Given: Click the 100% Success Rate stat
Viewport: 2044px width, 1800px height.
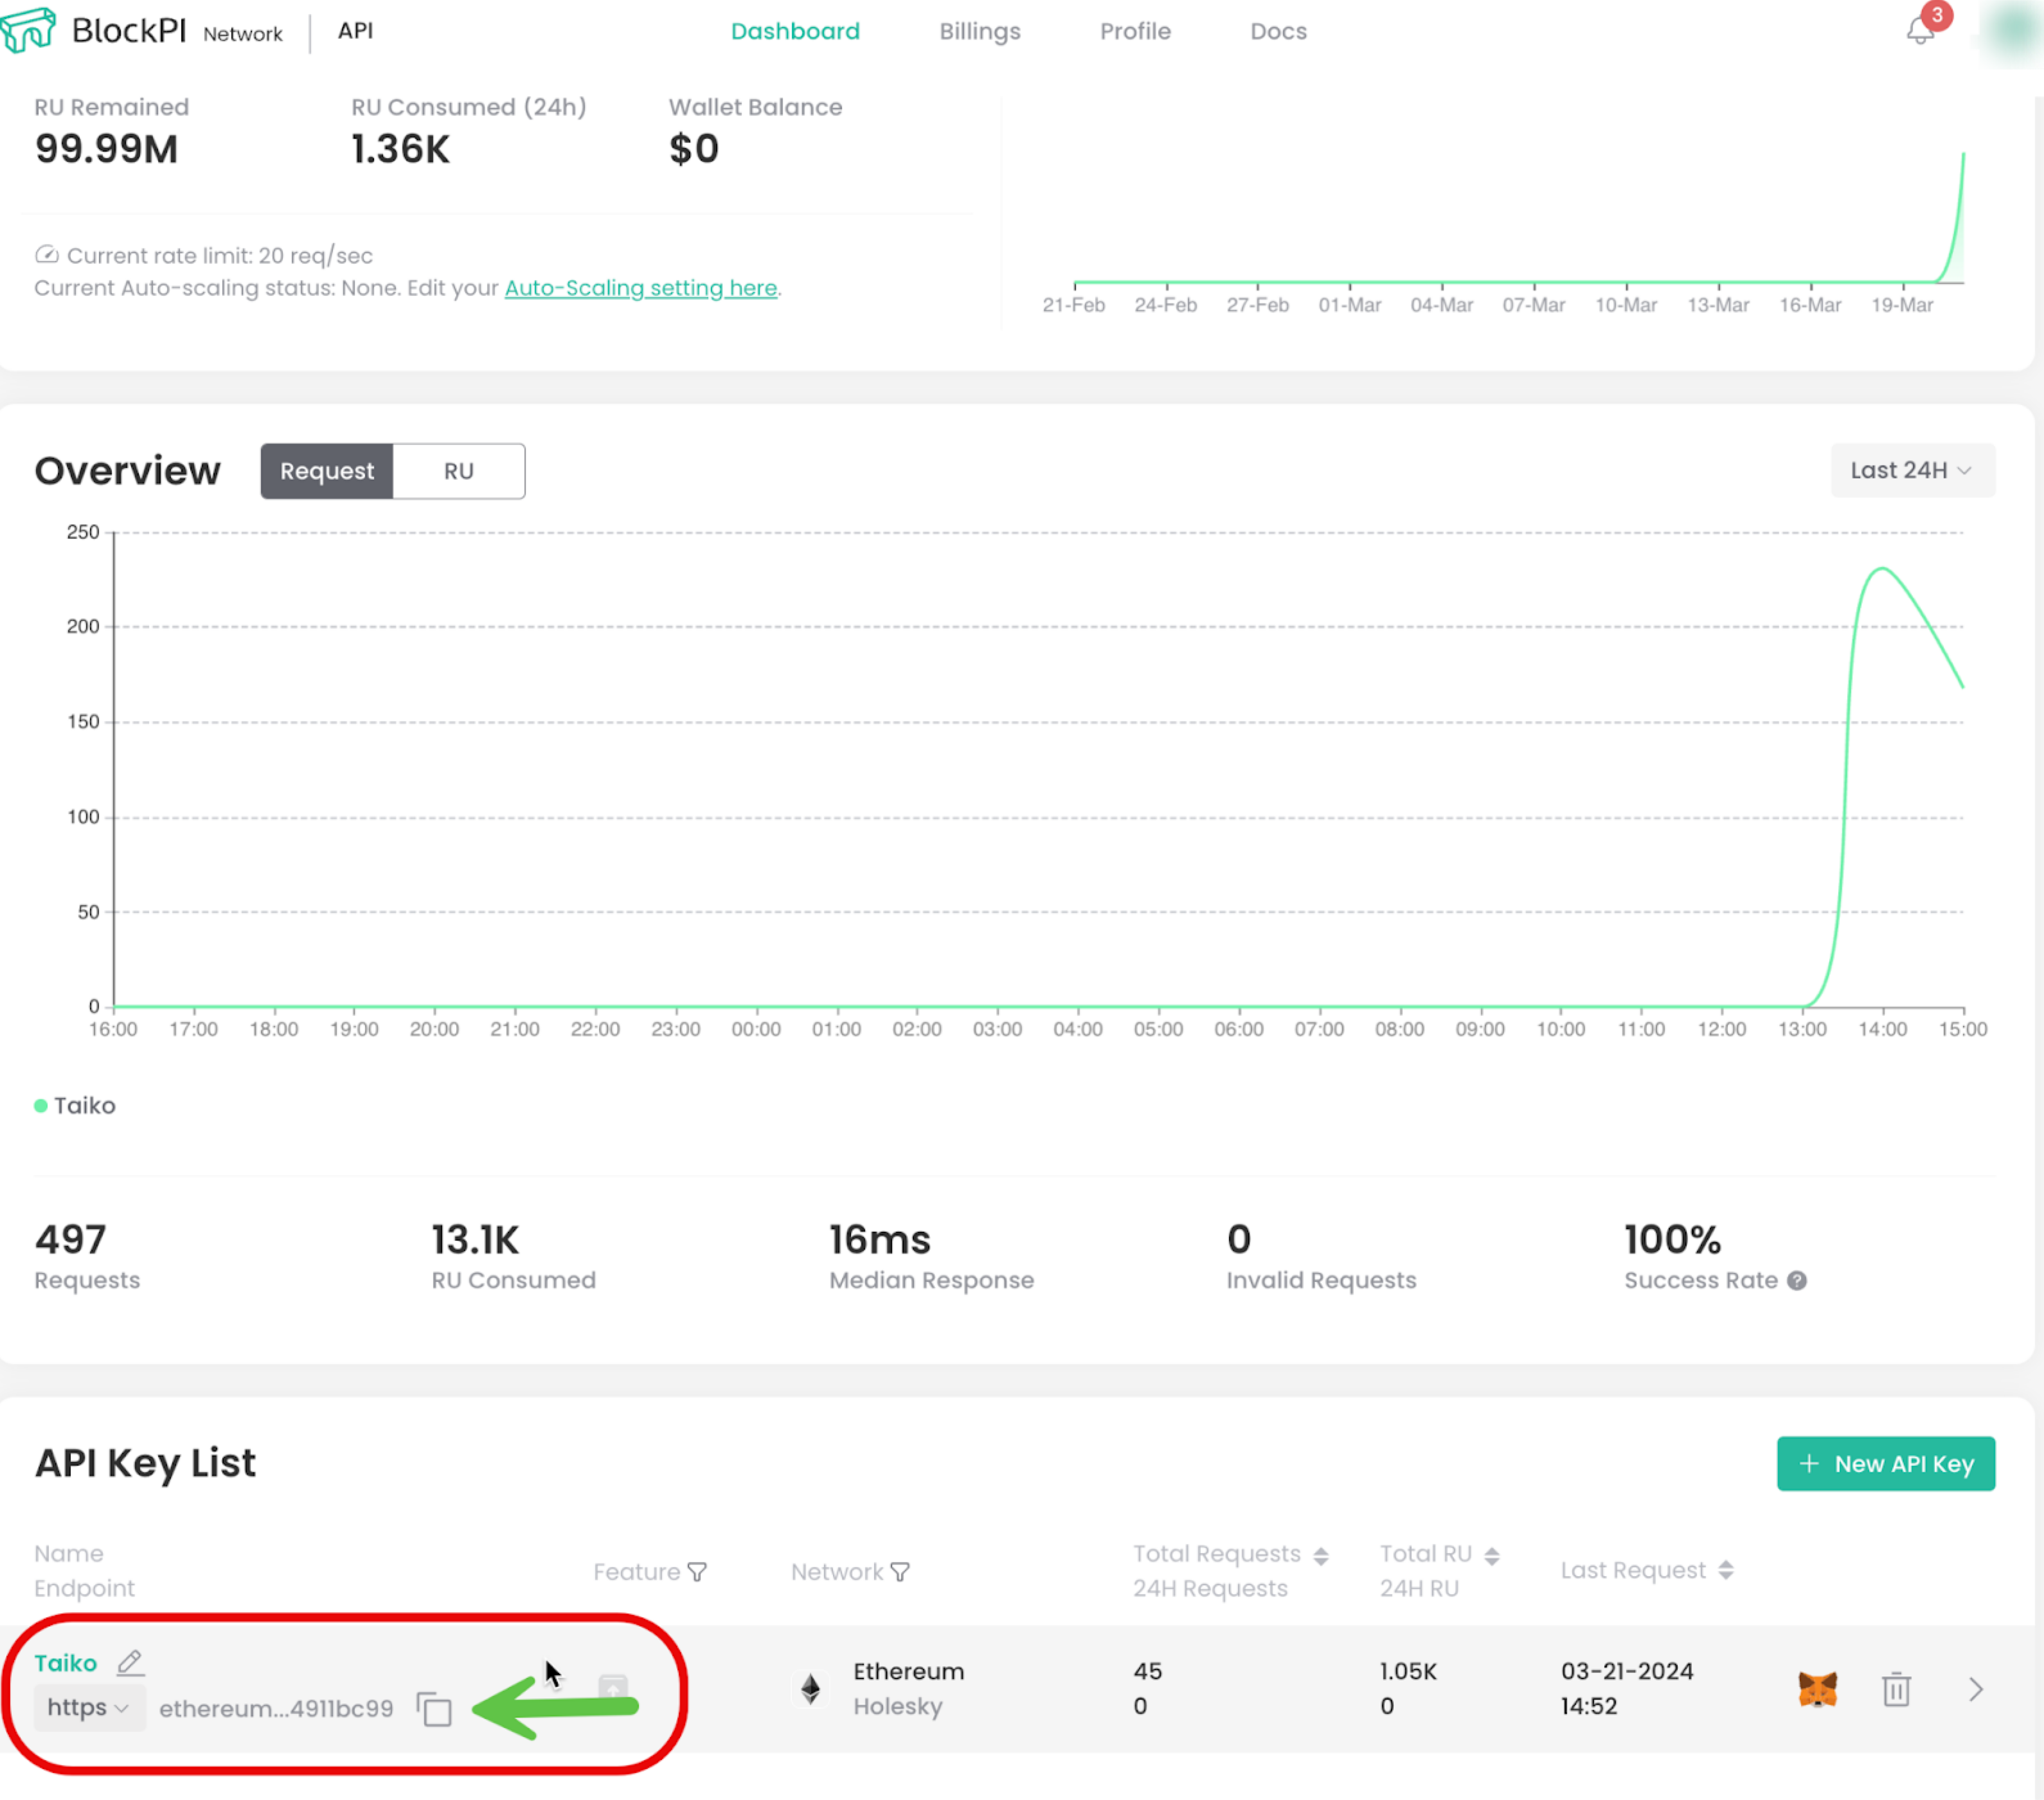Looking at the screenshot, I should pos(1672,1240).
